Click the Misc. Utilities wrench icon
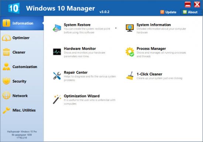The image size is (203, 142). (x=6, y=110)
